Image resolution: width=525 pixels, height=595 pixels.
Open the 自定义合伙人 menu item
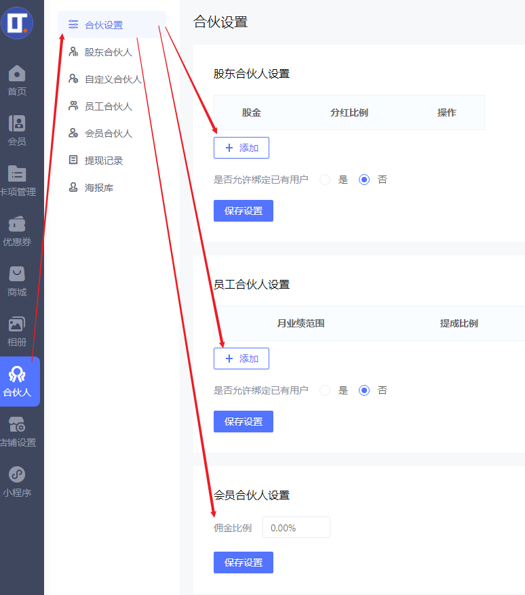click(112, 79)
